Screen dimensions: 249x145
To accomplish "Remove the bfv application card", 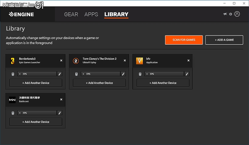I will click(x=189, y=60).
